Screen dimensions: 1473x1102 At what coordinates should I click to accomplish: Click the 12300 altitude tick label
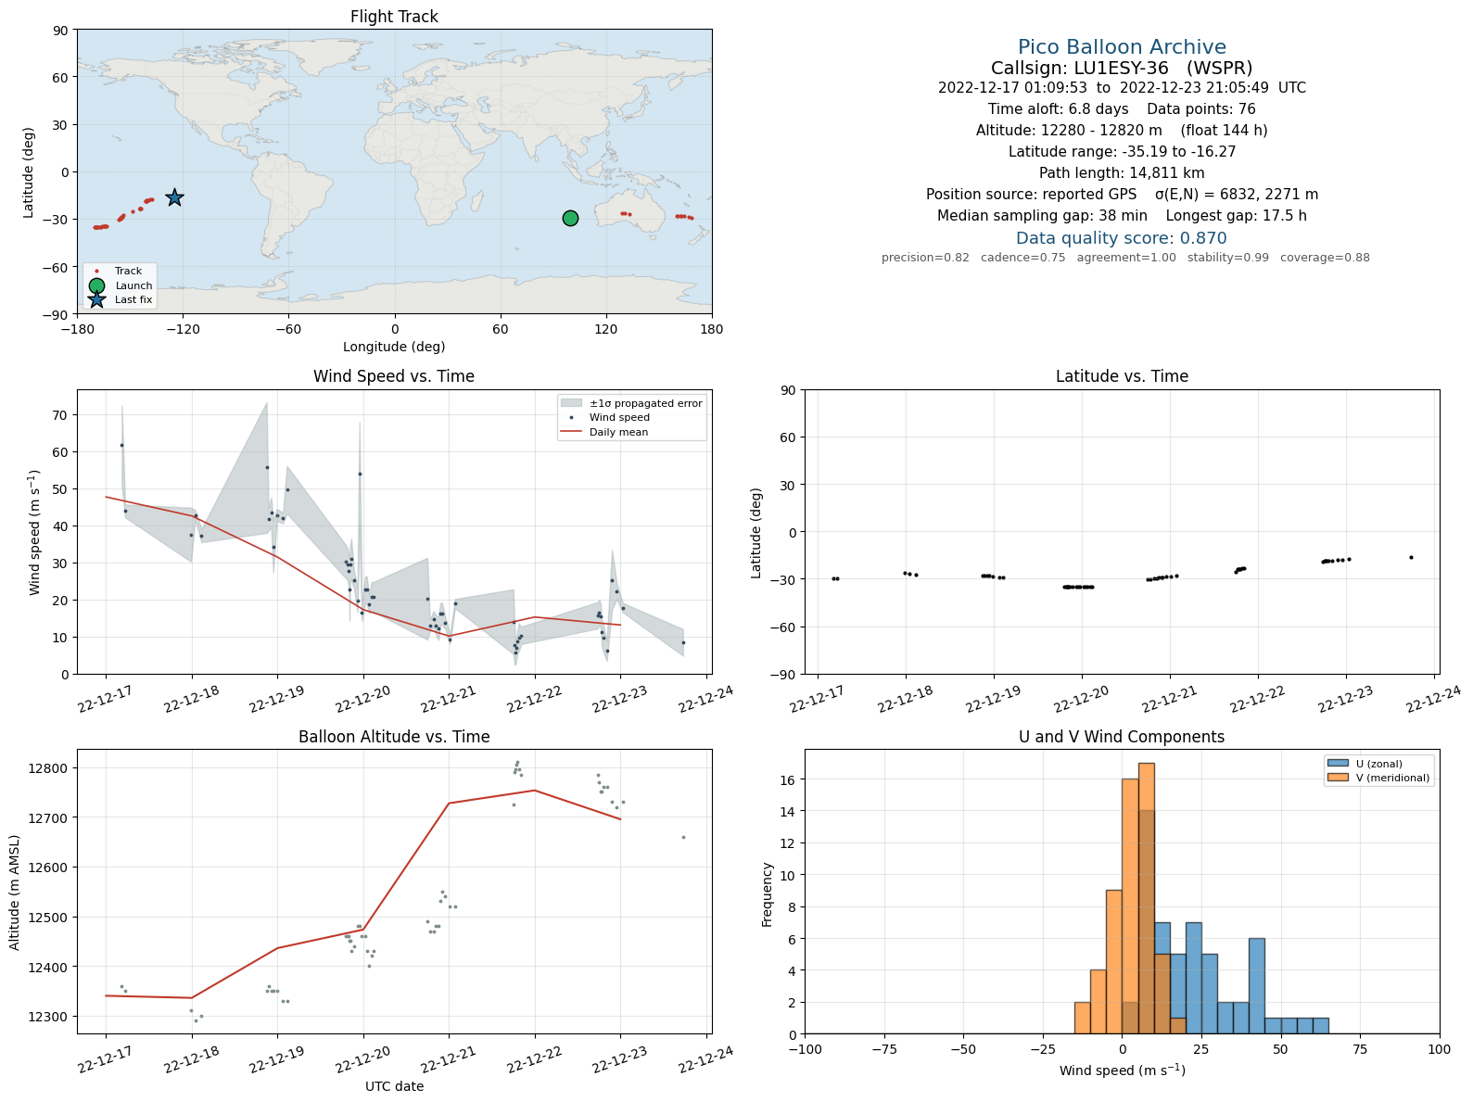pos(48,1017)
